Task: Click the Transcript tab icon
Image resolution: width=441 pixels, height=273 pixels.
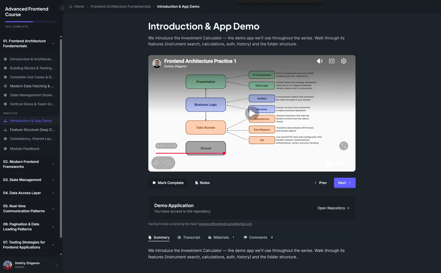Action: coord(179,237)
